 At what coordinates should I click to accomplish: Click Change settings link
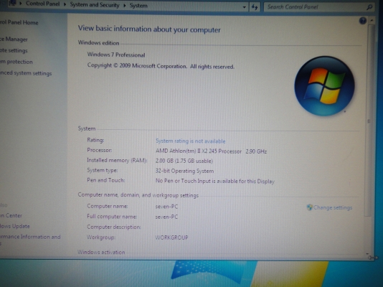333,207
